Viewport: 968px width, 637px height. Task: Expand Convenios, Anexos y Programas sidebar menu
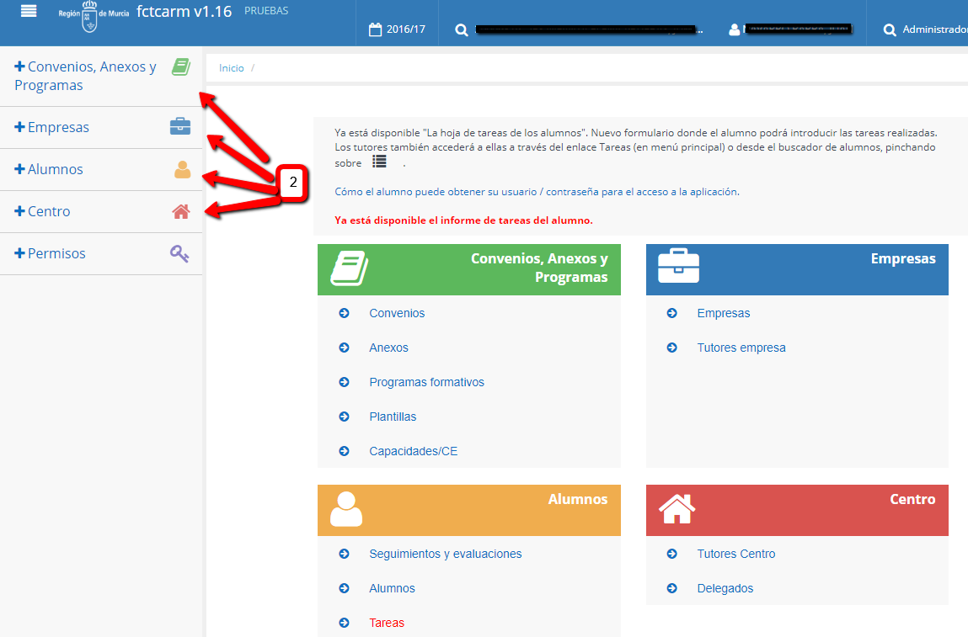click(x=84, y=76)
